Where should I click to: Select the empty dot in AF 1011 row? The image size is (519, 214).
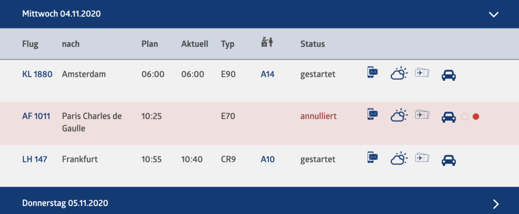pos(465,117)
